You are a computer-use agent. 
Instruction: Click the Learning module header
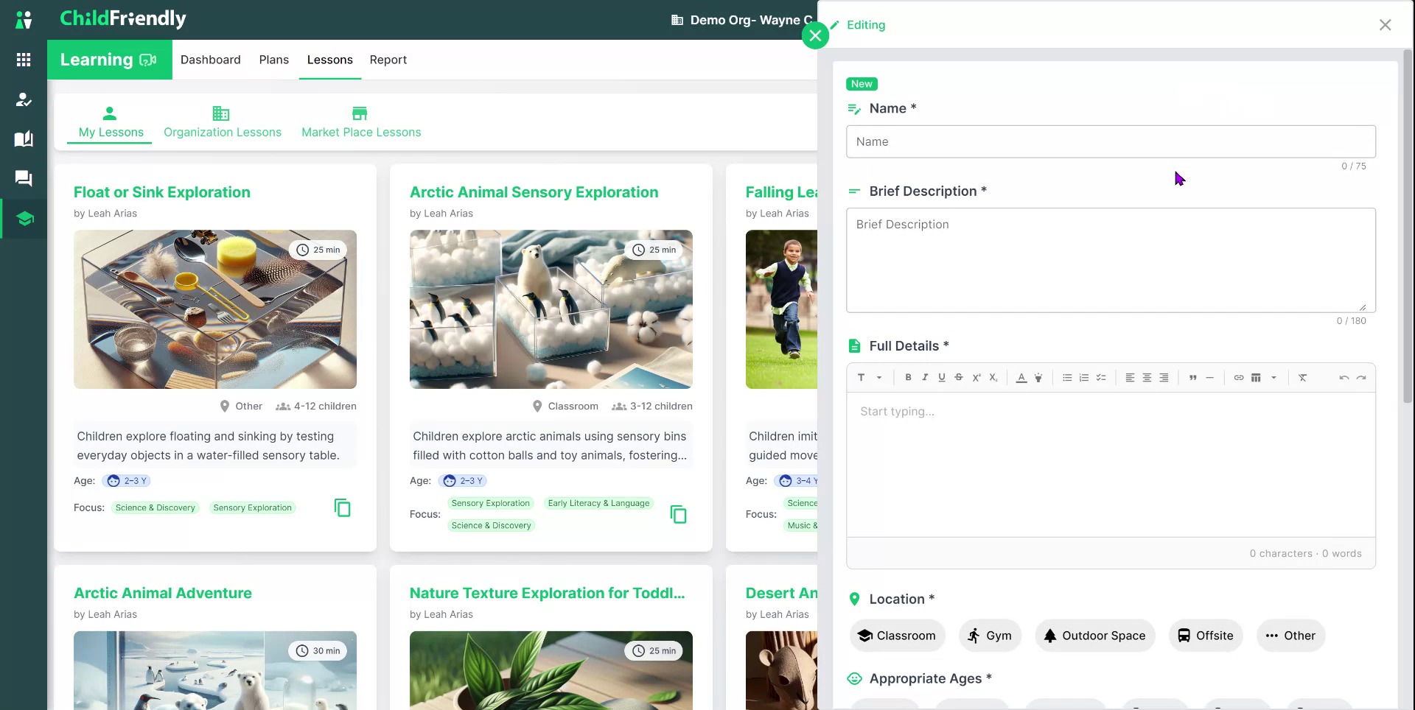click(x=110, y=60)
